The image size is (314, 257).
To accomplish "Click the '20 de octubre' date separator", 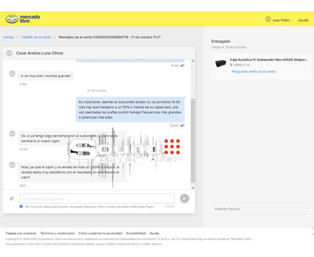I will (97, 91).
